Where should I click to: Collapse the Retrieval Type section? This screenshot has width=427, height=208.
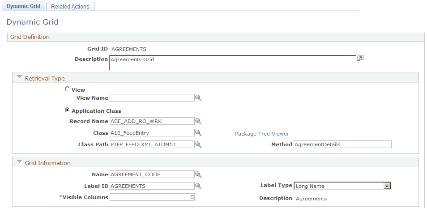pos(19,77)
